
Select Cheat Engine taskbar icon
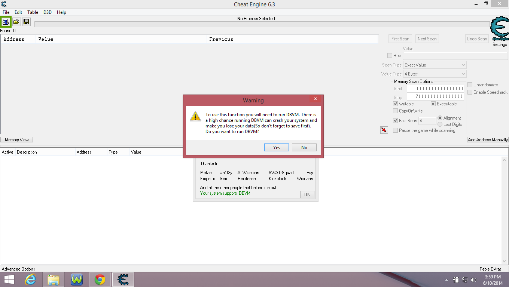point(123,280)
